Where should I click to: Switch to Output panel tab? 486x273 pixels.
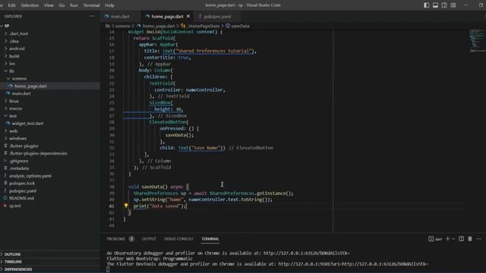[149, 239]
